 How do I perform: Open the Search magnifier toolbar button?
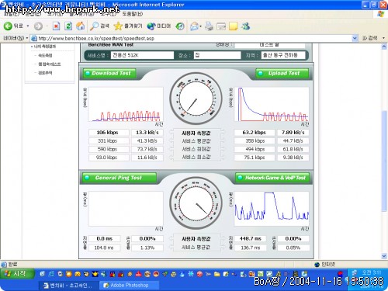[x=99, y=26]
